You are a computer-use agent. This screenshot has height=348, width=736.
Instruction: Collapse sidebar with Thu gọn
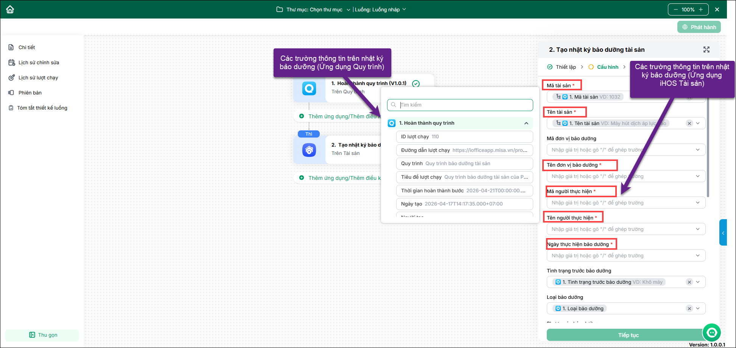tap(43, 335)
